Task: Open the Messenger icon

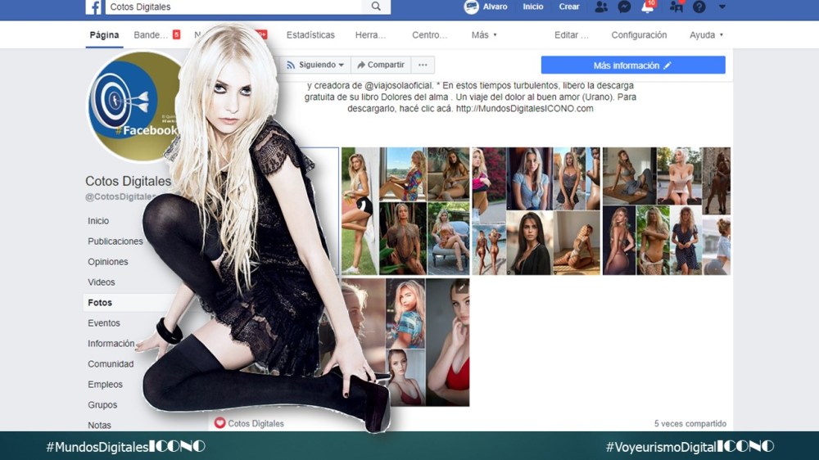Action: (624, 7)
